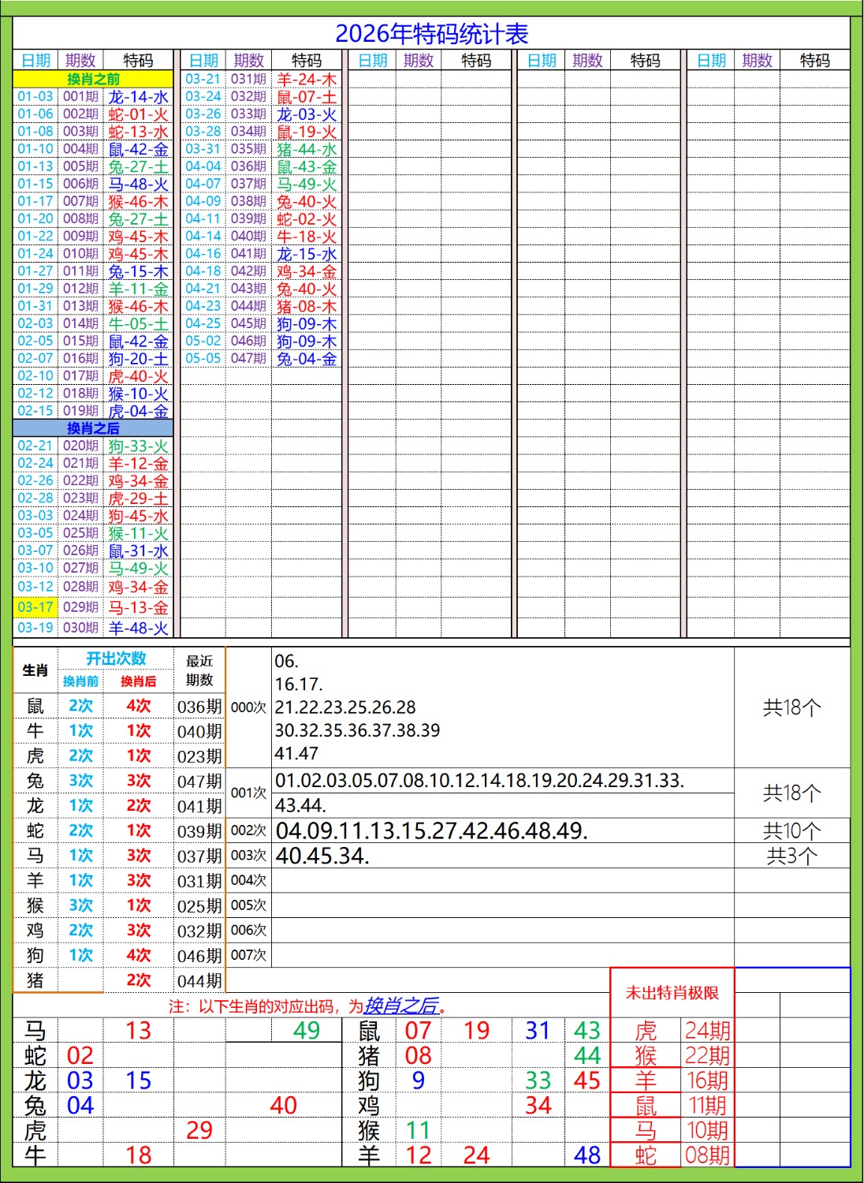The width and height of the screenshot is (864, 1183).
Task: Select the 000次 frequency label
Action: click(248, 707)
